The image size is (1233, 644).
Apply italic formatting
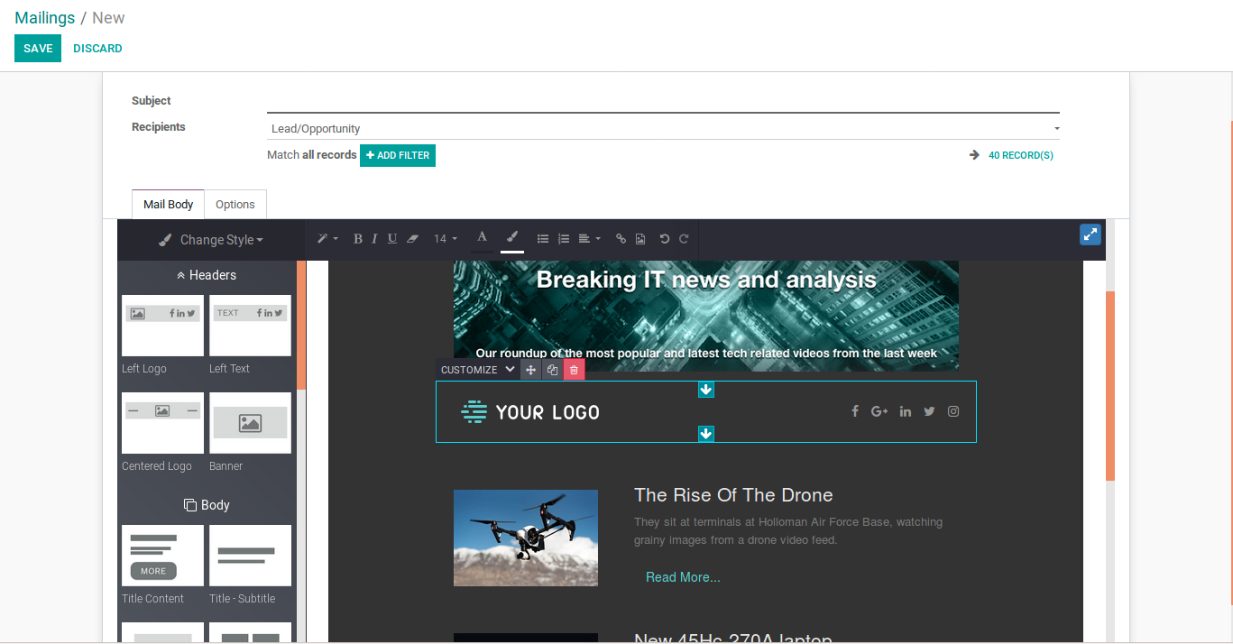[374, 239]
